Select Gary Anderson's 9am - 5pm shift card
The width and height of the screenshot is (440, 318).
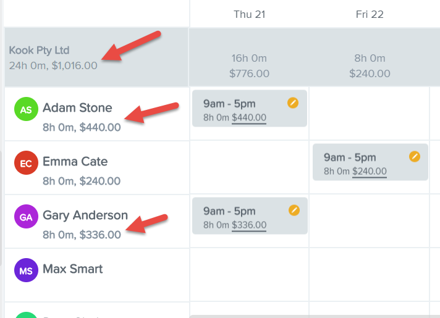tap(250, 216)
